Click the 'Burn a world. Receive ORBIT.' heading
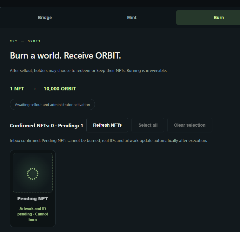Viewport: 240px width, 232px height. [x=65, y=55]
